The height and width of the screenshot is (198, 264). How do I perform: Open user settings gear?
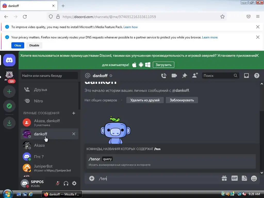(74, 183)
